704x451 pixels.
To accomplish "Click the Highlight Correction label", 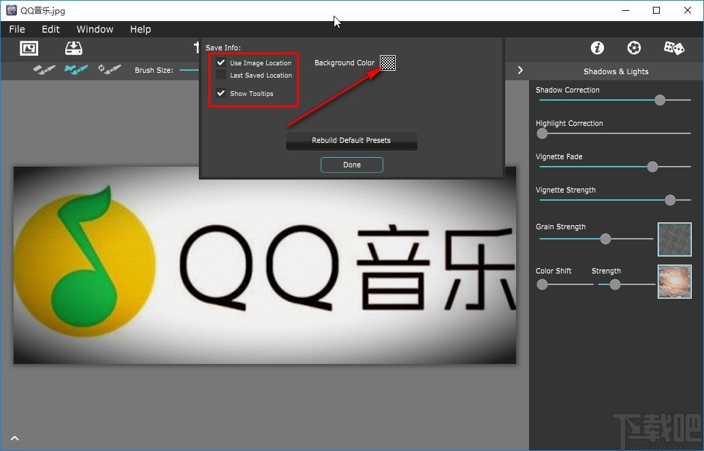I will (569, 123).
